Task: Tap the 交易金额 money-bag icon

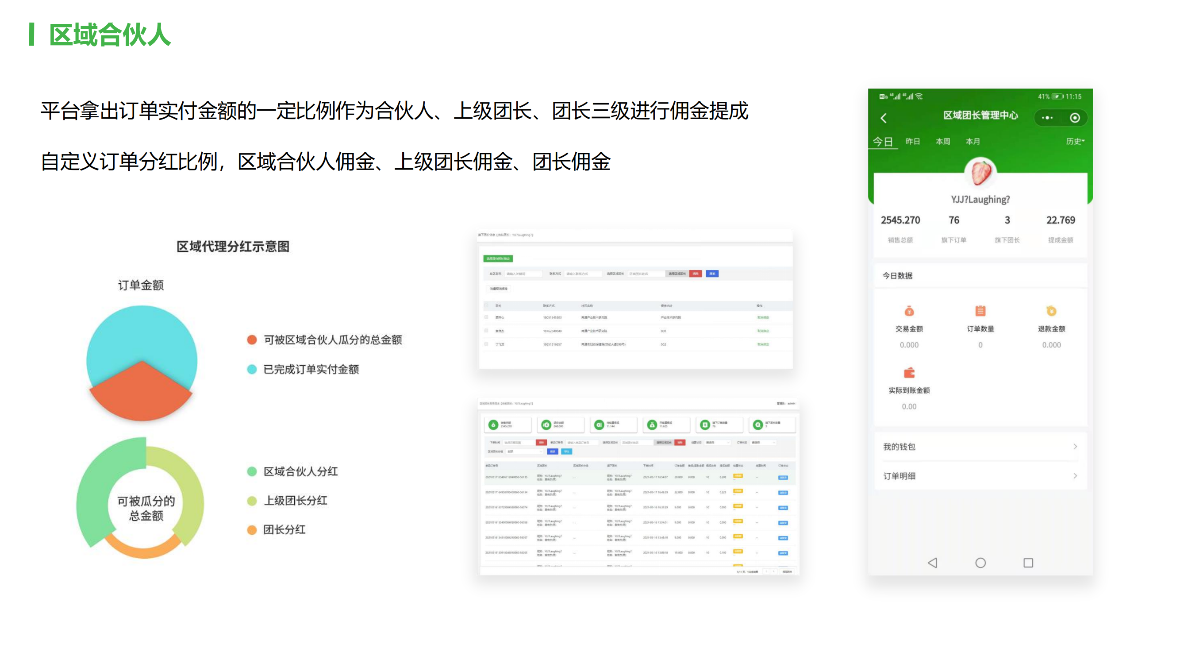Action: (x=909, y=311)
